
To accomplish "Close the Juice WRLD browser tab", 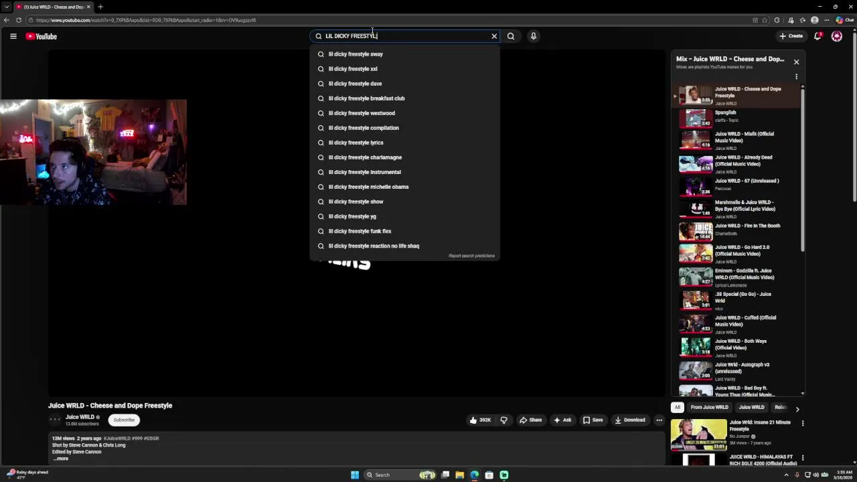I will [88, 7].
